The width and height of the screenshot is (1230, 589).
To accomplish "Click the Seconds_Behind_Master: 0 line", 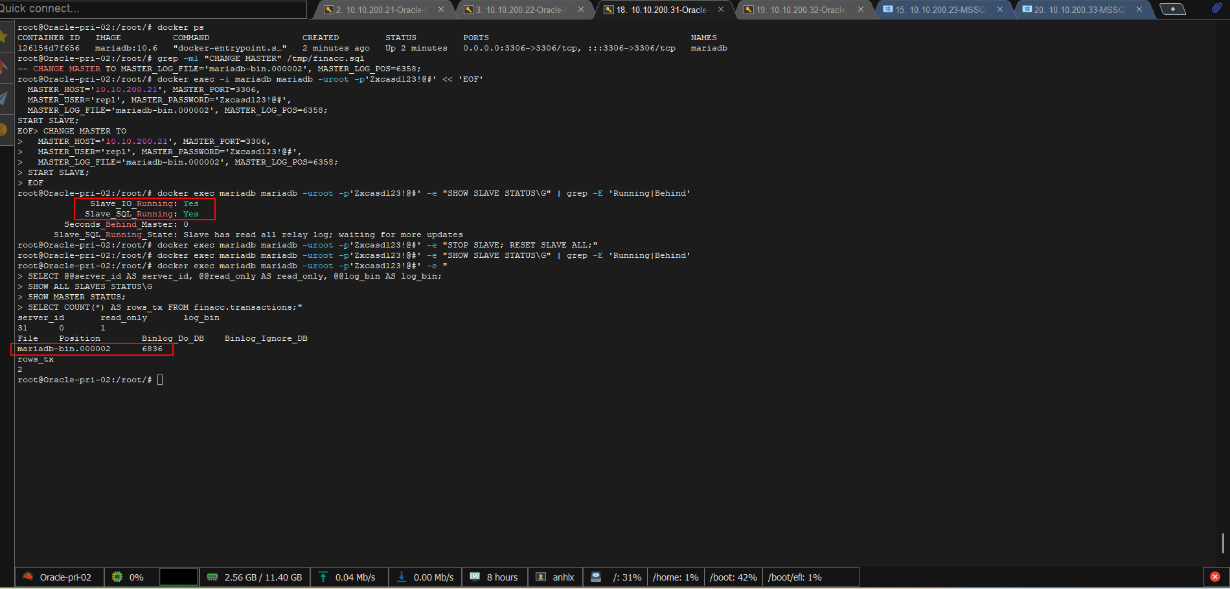I will (x=126, y=224).
